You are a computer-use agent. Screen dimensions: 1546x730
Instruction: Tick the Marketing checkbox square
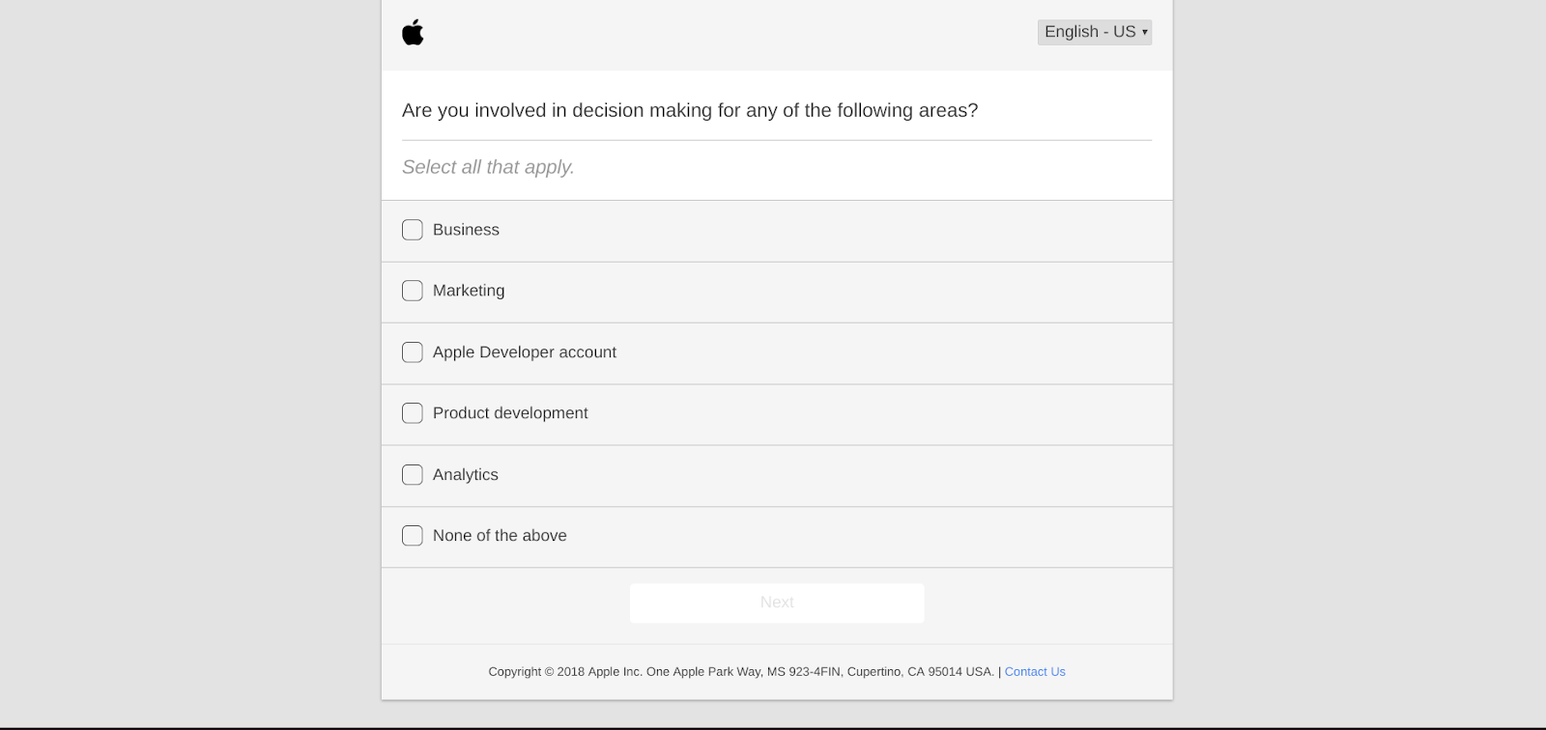point(413,291)
